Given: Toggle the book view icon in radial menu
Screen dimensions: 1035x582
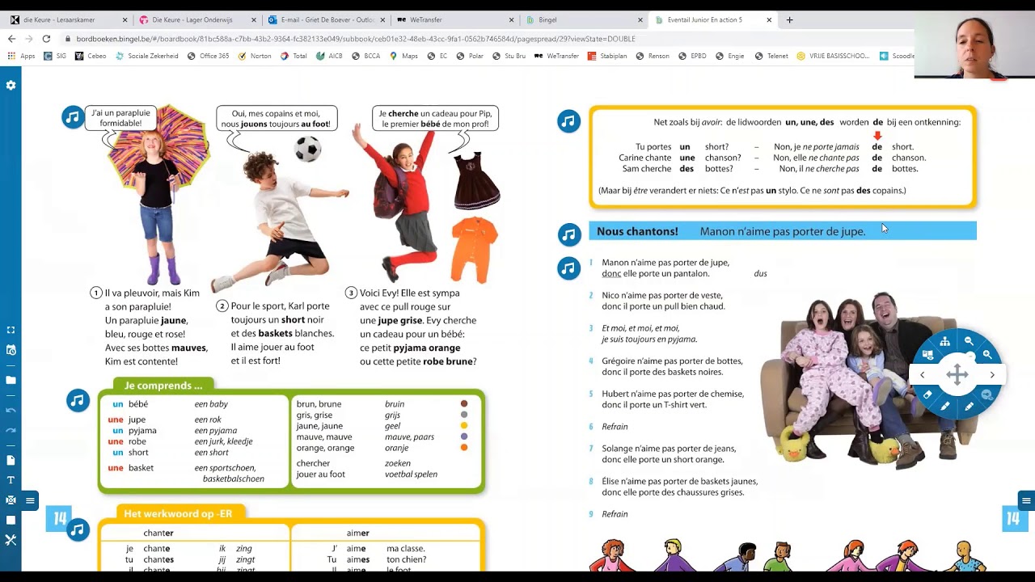Looking at the screenshot, I should coord(927,354).
